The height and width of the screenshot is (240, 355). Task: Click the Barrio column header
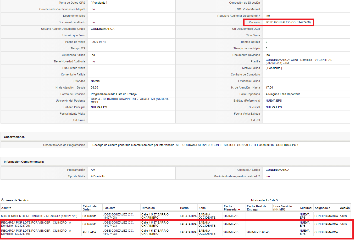[184, 208]
